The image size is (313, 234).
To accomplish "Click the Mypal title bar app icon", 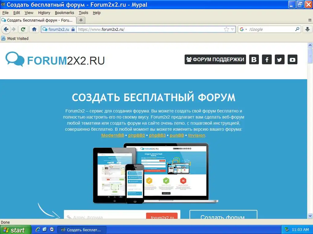I will pyautogui.click(x=3, y=4).
